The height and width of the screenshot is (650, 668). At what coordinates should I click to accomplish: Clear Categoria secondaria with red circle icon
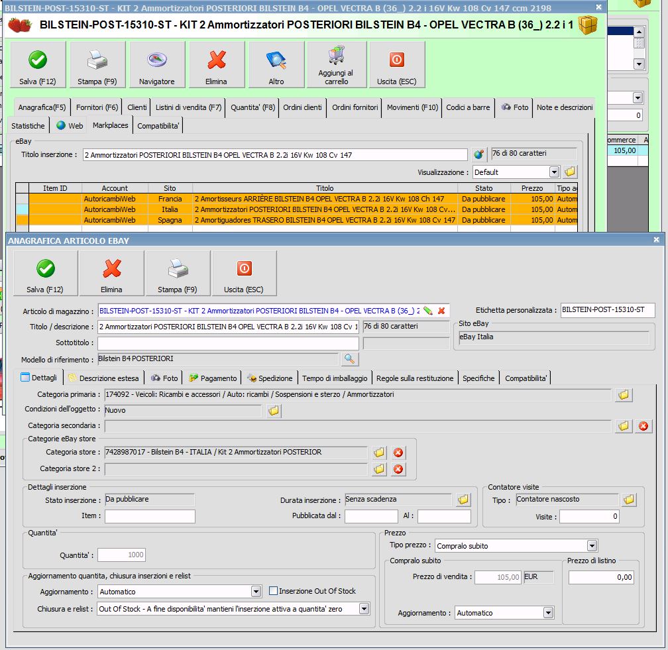tap(643, 426)
